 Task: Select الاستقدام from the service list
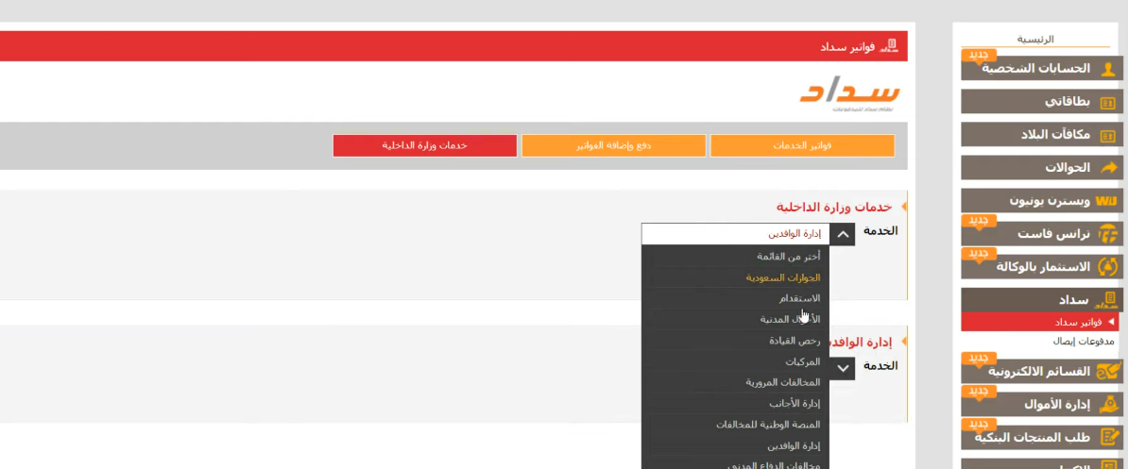(735, 298)
